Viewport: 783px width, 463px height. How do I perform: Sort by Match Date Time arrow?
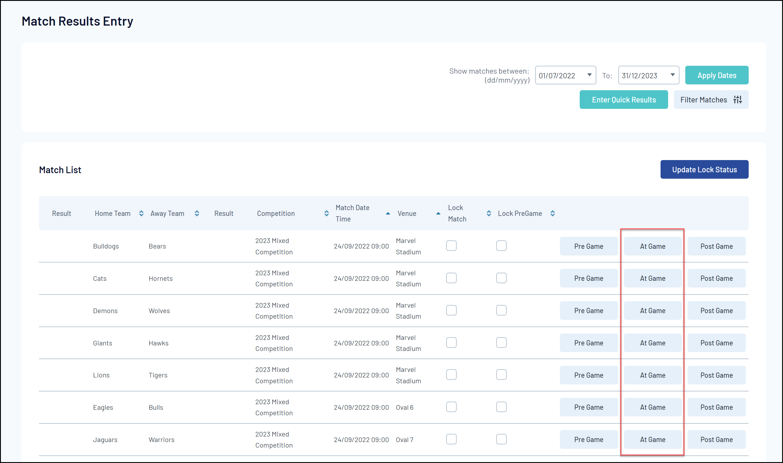pos(388,213)
